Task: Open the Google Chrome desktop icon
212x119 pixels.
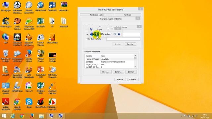Action: tap(18, 104)
